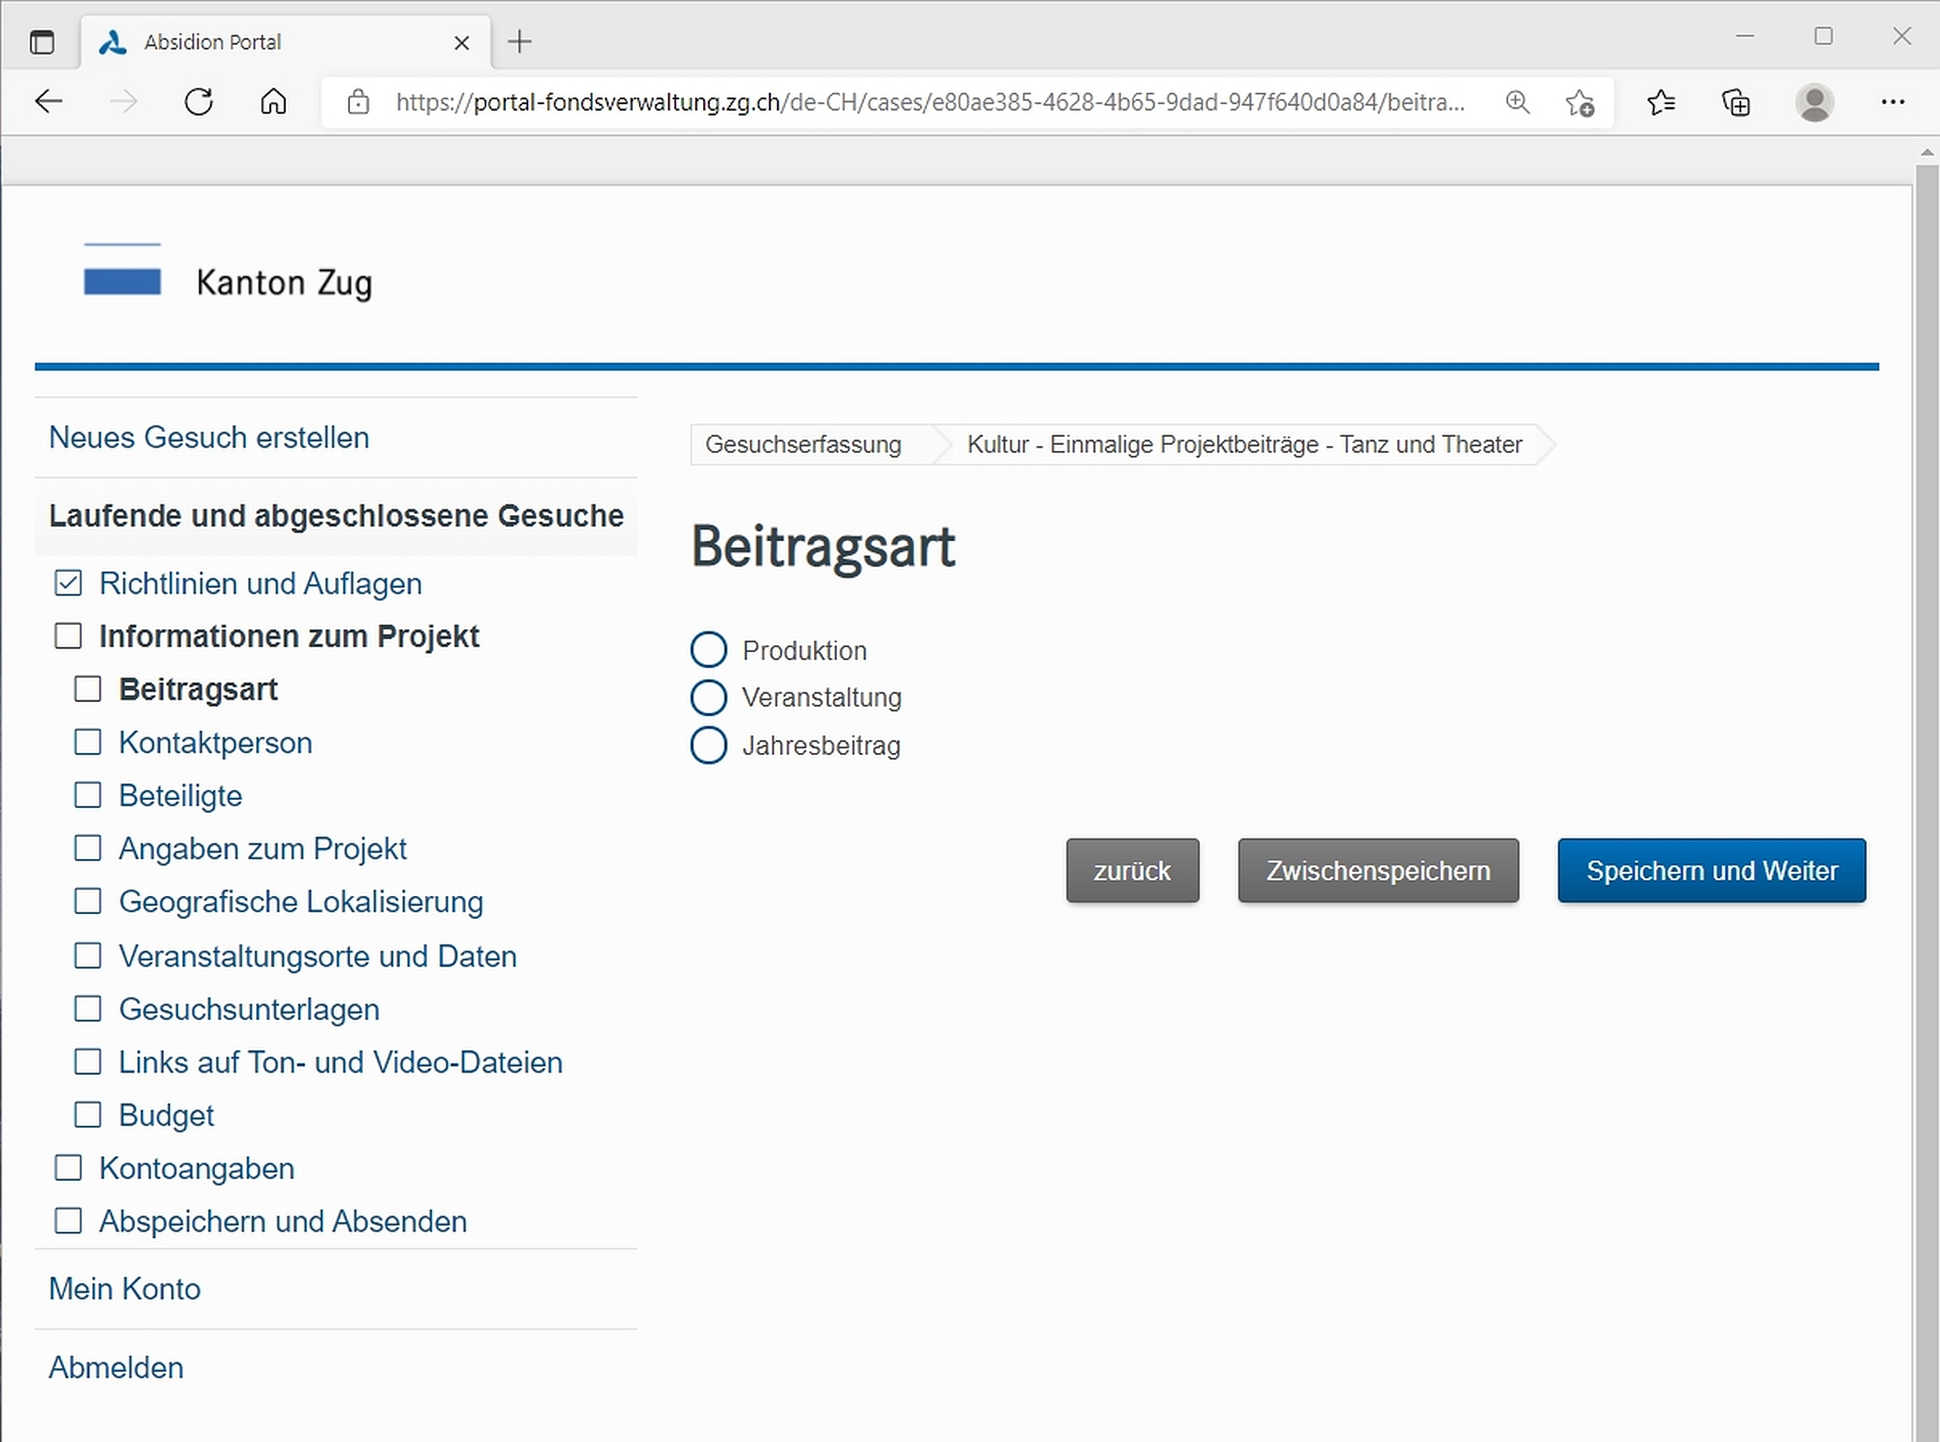Viewport: 1940px width, 1442px height.
Task: Click the Gesuchserfassung breadcrumb
Action: click(x=802, y=444)
